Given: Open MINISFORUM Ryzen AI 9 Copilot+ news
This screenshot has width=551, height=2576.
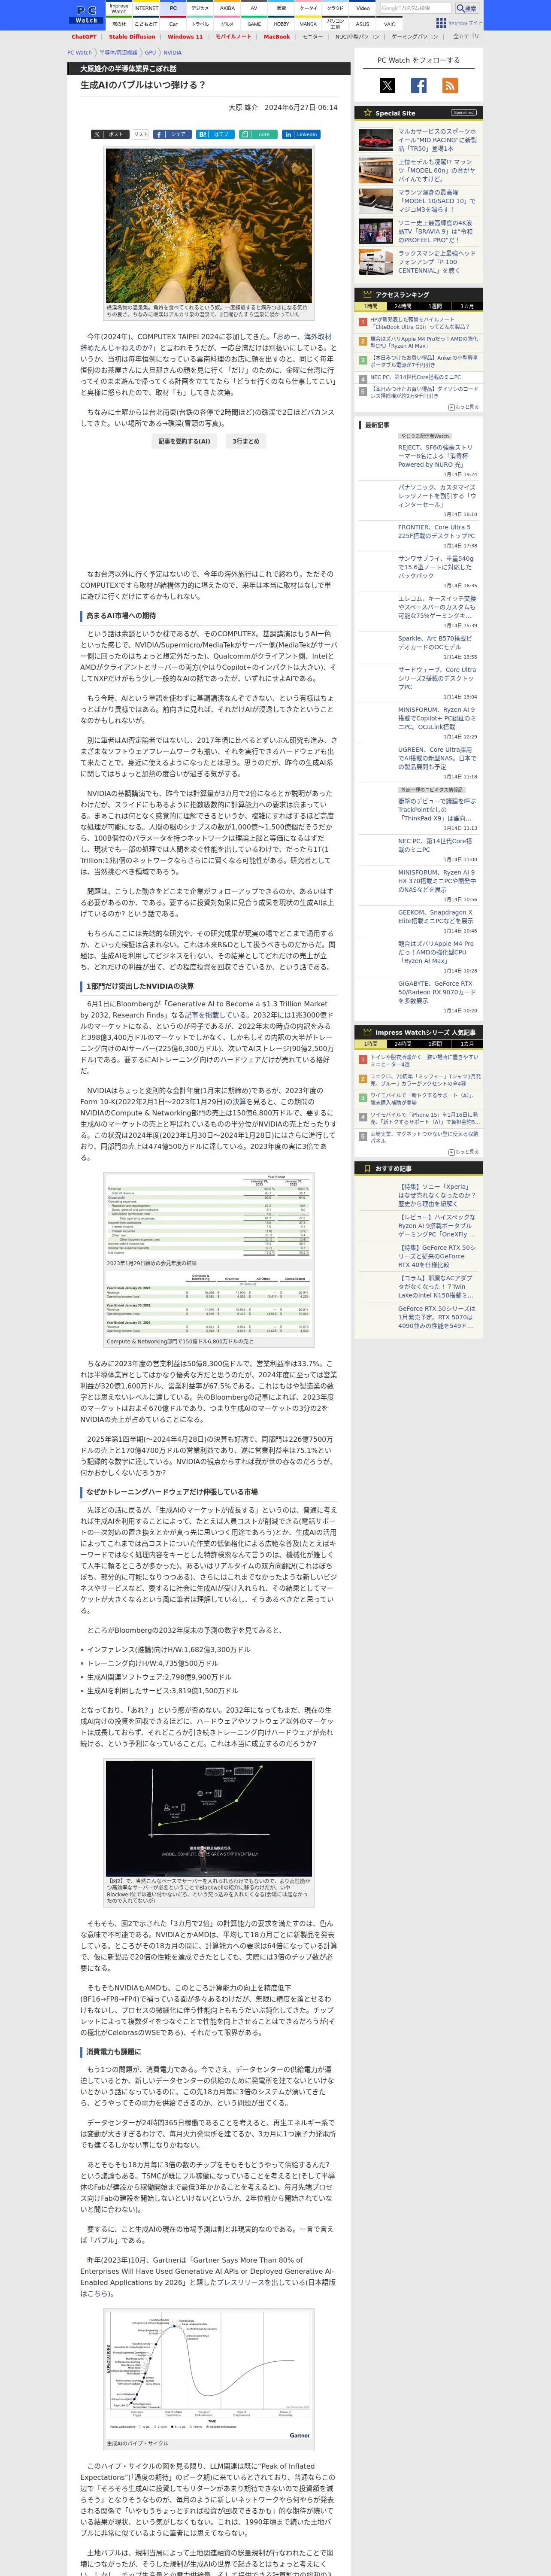Looking at the screenshot, I should [436, 718].
